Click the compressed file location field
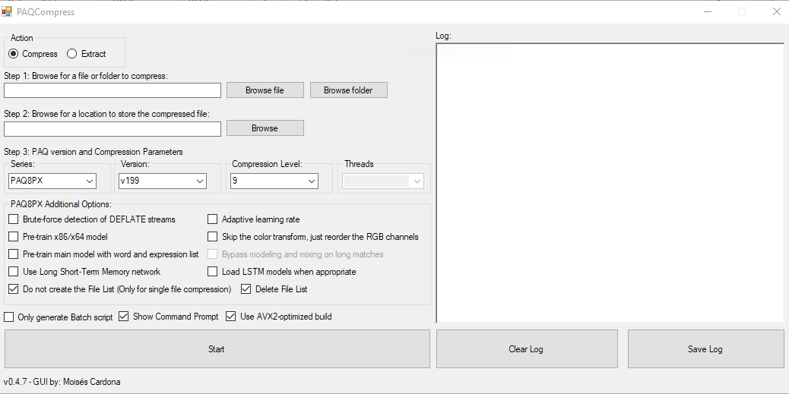The width and height of the screenshot is (789, 394). [112, 128]
